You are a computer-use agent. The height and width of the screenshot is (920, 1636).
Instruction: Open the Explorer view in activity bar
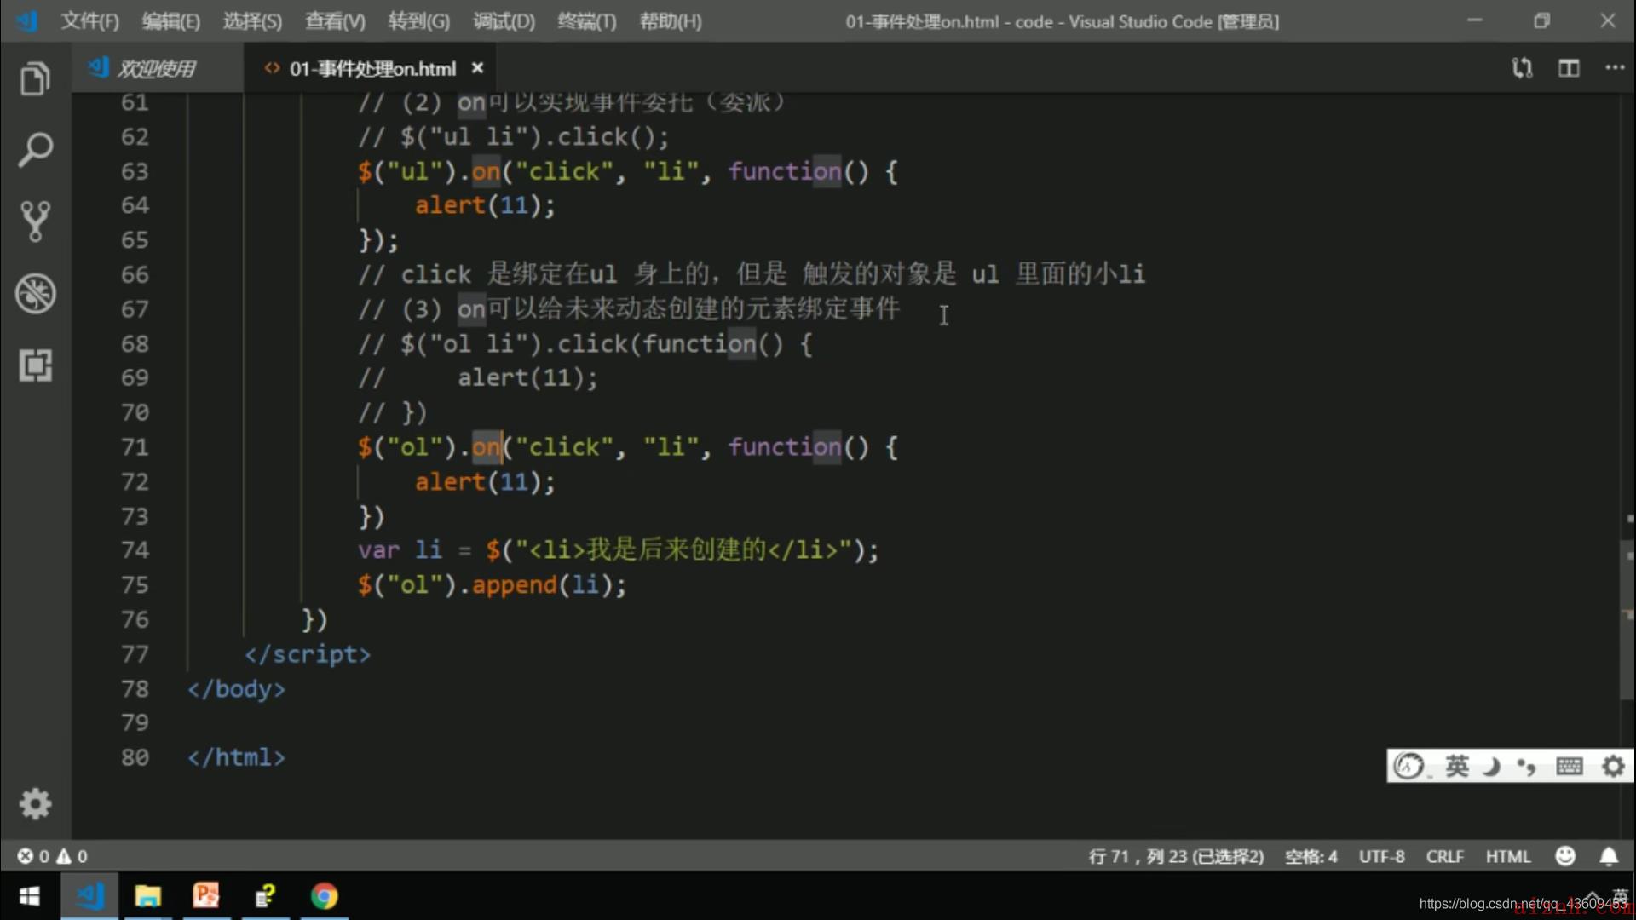pos(35,78)
